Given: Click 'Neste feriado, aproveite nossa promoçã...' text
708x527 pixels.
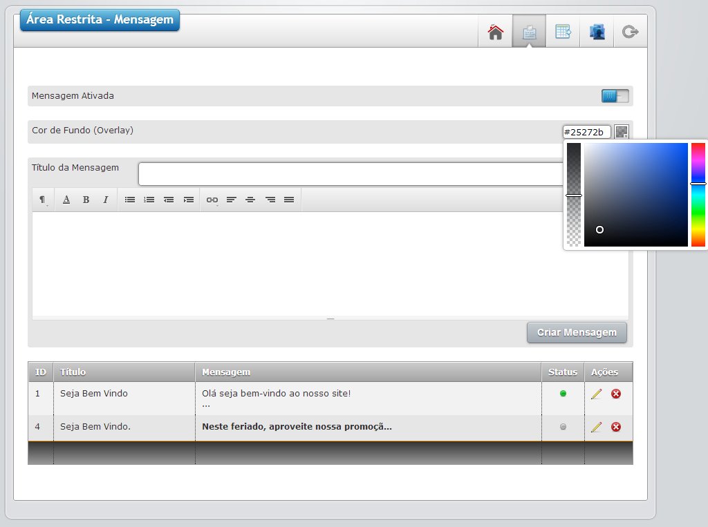Looking at the screenshot, I should tap(297, 426).
